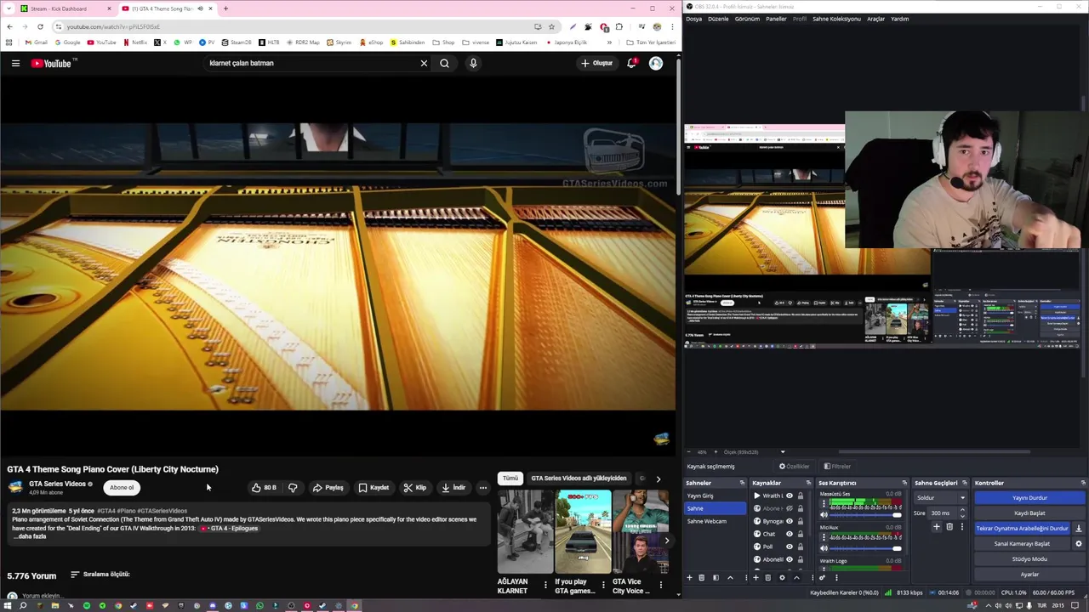Screen dimensions: 1089x612
Task: Reload the page in Chrome
Action: pyautogui.click(x=40, y=26)
